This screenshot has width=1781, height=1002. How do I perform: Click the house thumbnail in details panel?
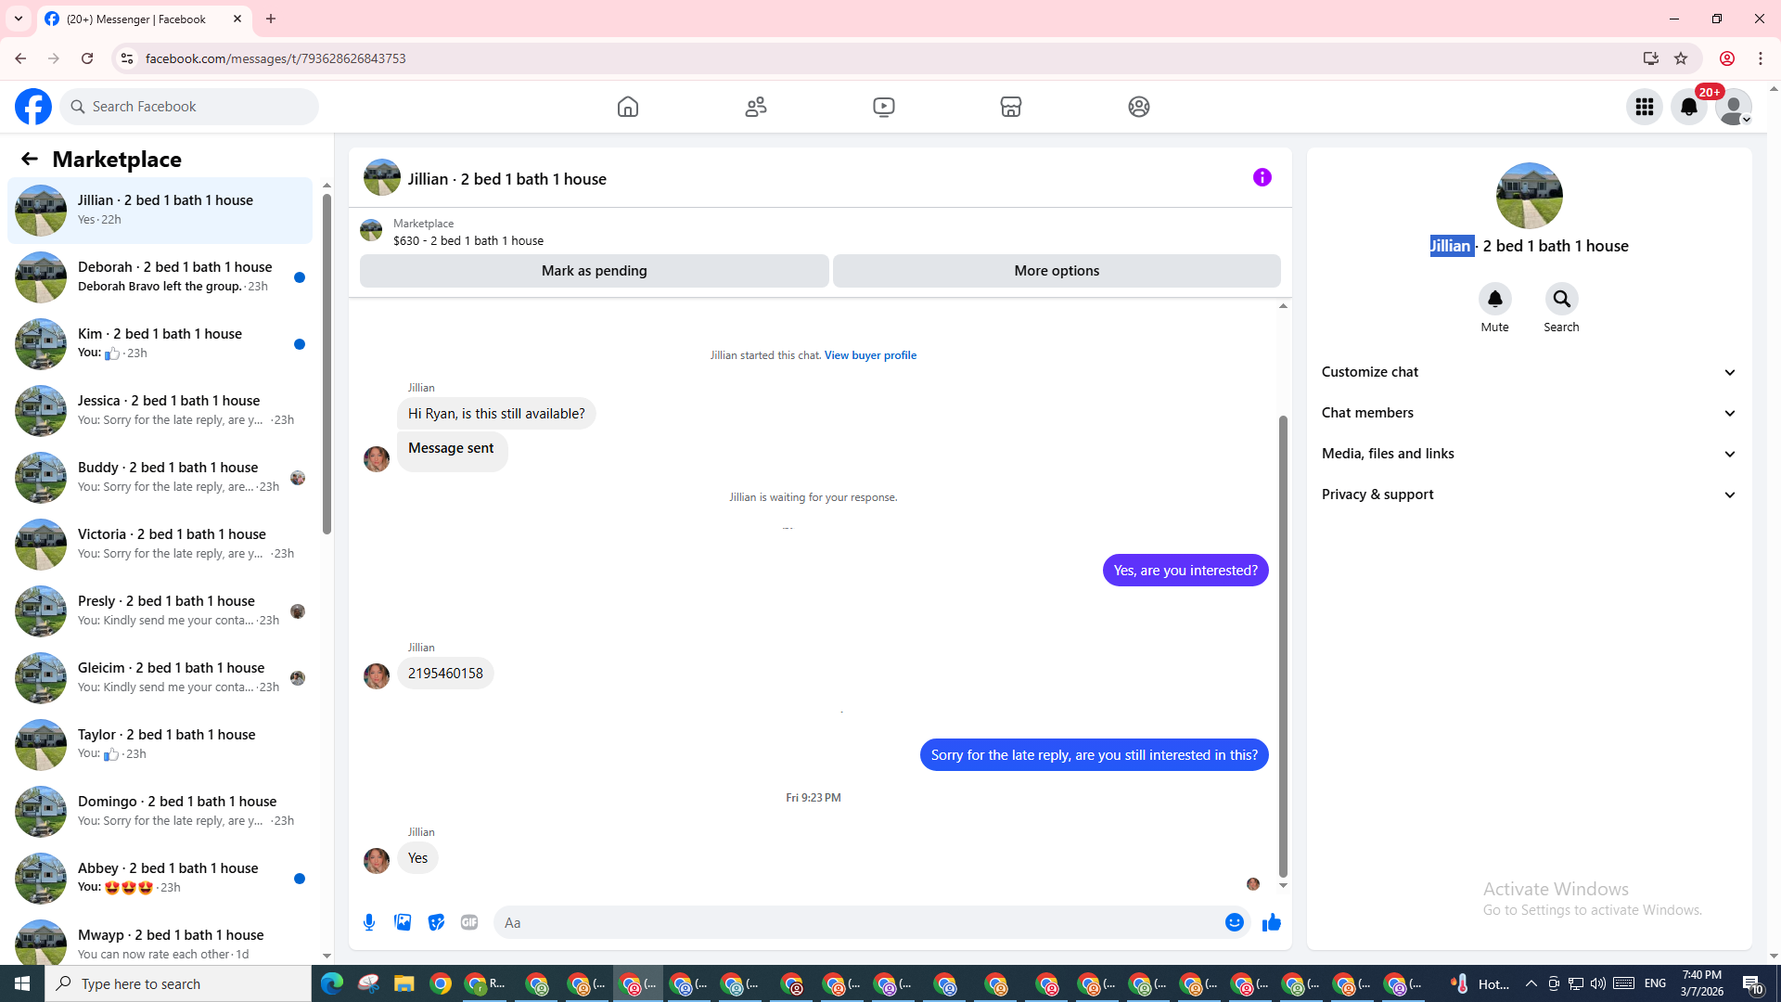click(x=1529, y=196)
